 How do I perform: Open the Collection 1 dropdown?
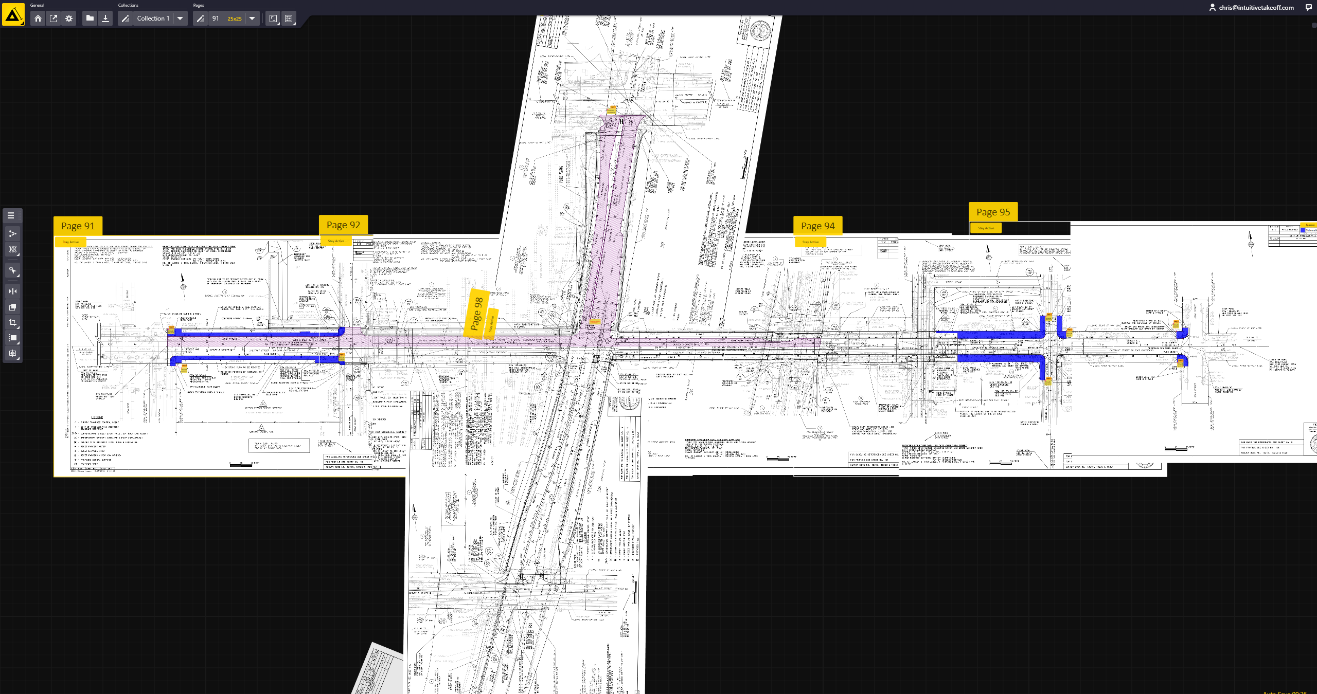(180, 18)
